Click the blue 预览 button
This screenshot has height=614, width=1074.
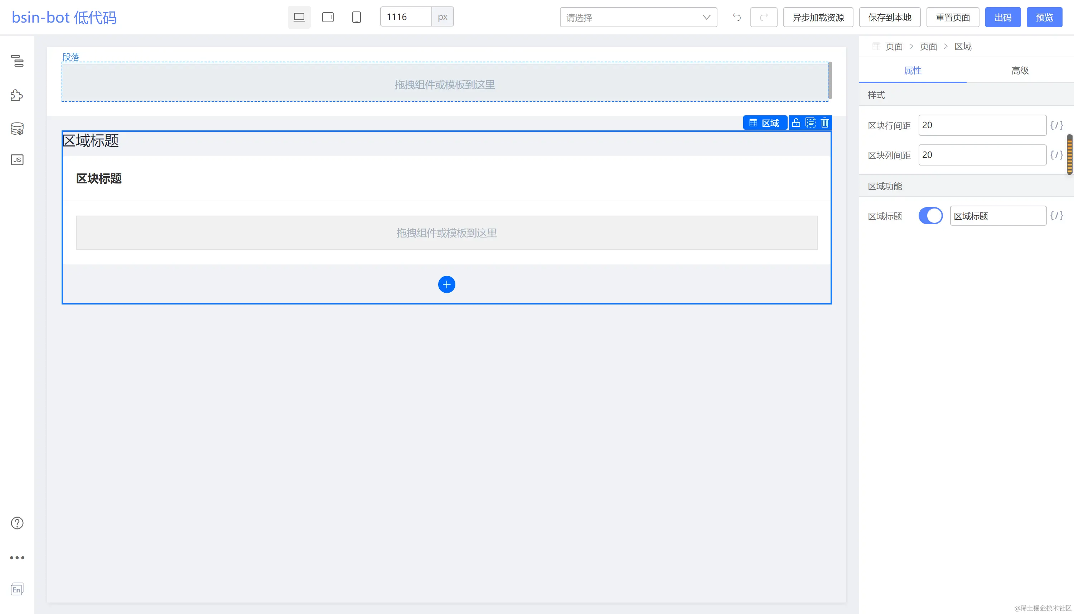pos(1044,17)
